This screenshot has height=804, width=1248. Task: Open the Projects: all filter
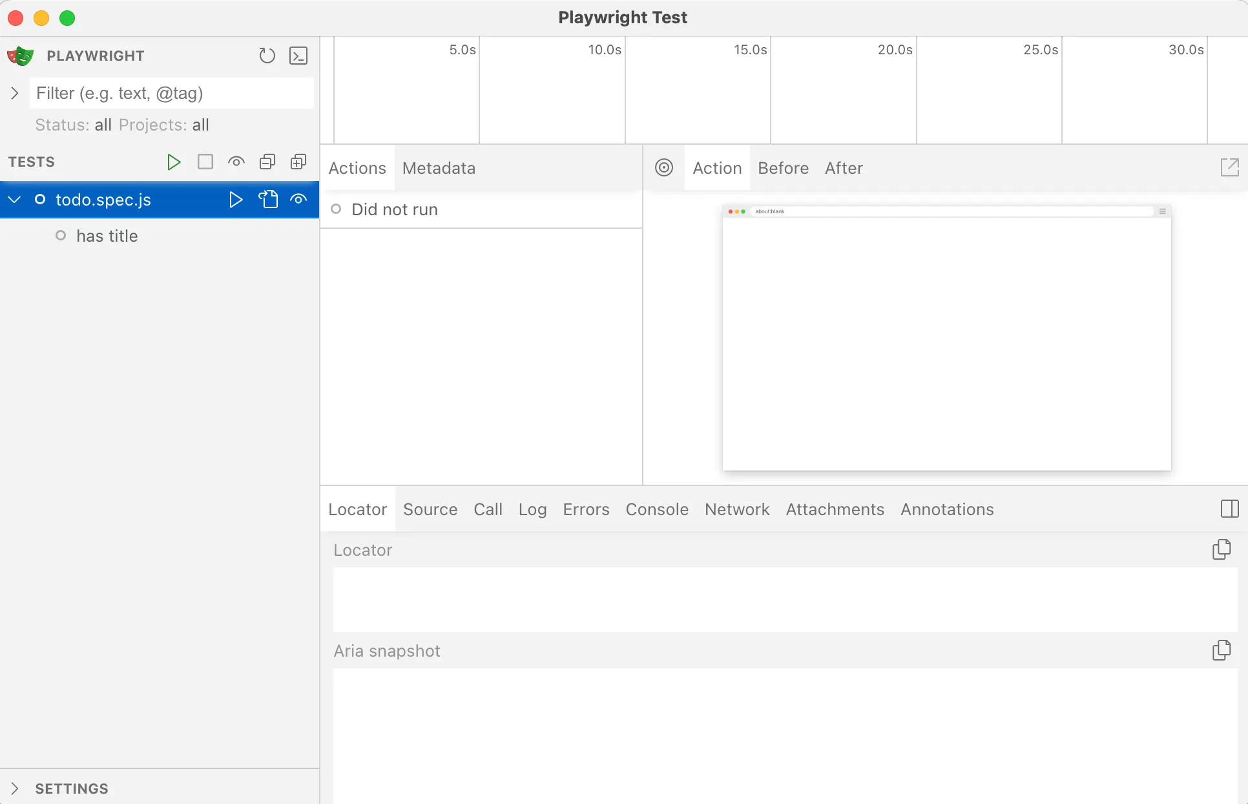tap(164, 125)
